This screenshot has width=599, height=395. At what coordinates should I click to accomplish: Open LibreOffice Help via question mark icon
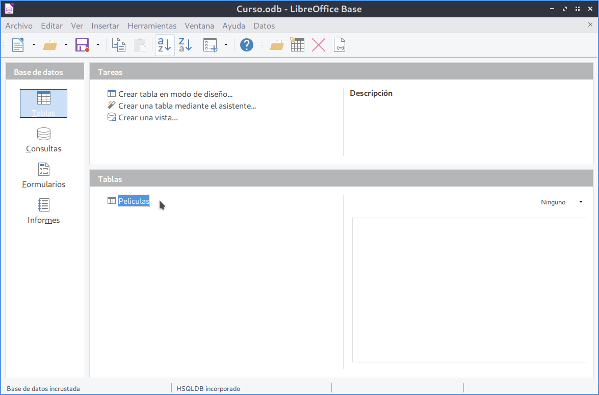(x=247, y=45)
